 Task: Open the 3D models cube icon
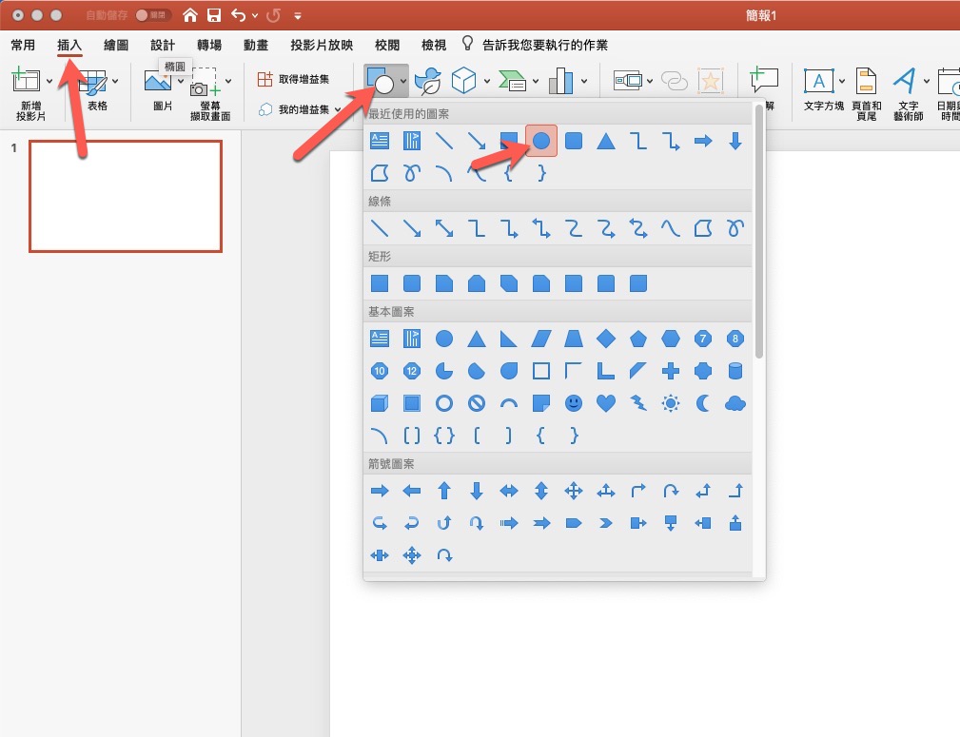click(x=463, y=81)
